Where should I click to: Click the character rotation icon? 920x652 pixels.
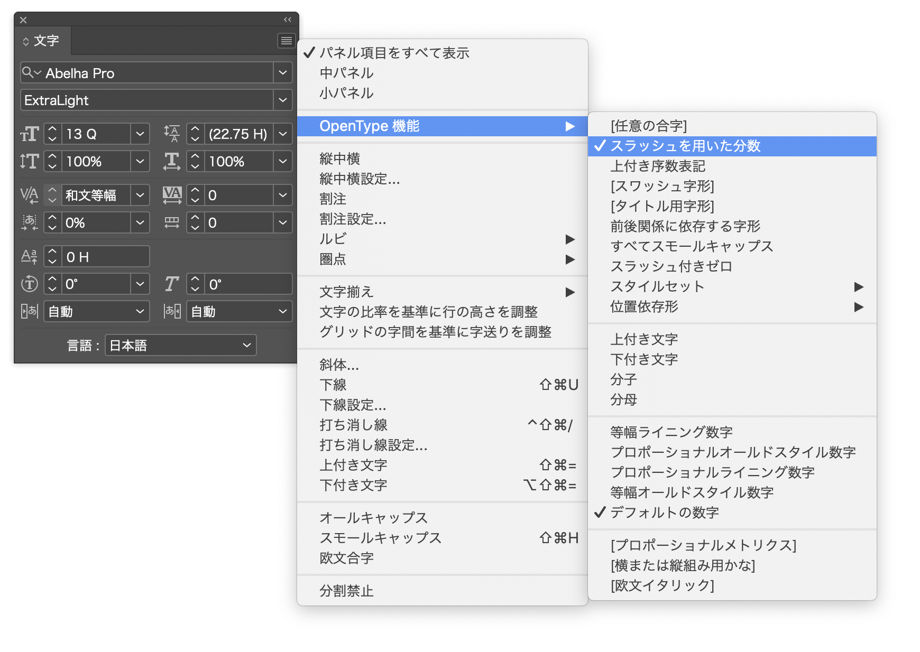pyautogui.click(x=30, y=285)
